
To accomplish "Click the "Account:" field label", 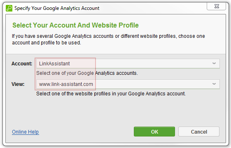I will tap(22, 64).
